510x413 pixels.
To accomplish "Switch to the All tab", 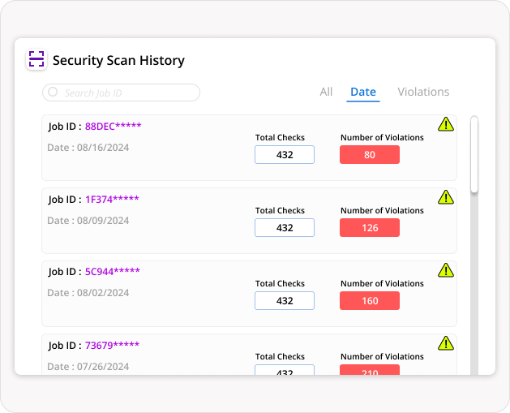I will (x=326, y=92).
